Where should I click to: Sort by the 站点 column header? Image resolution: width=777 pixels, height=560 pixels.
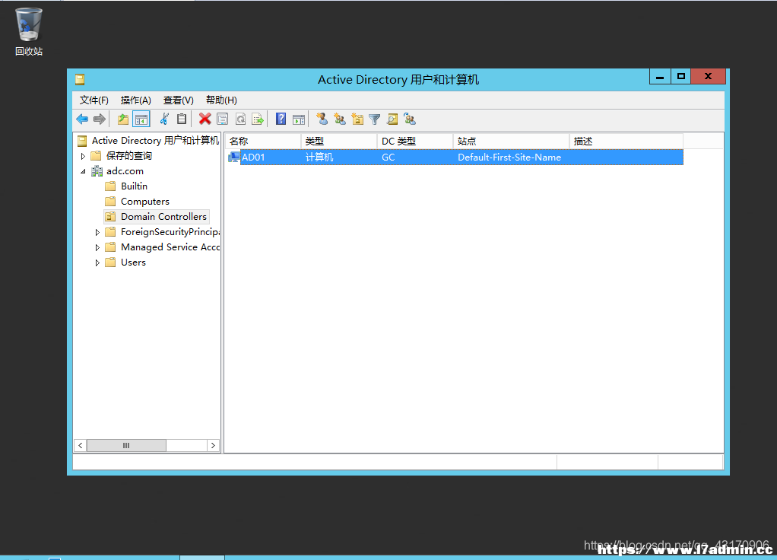point(512,142)
